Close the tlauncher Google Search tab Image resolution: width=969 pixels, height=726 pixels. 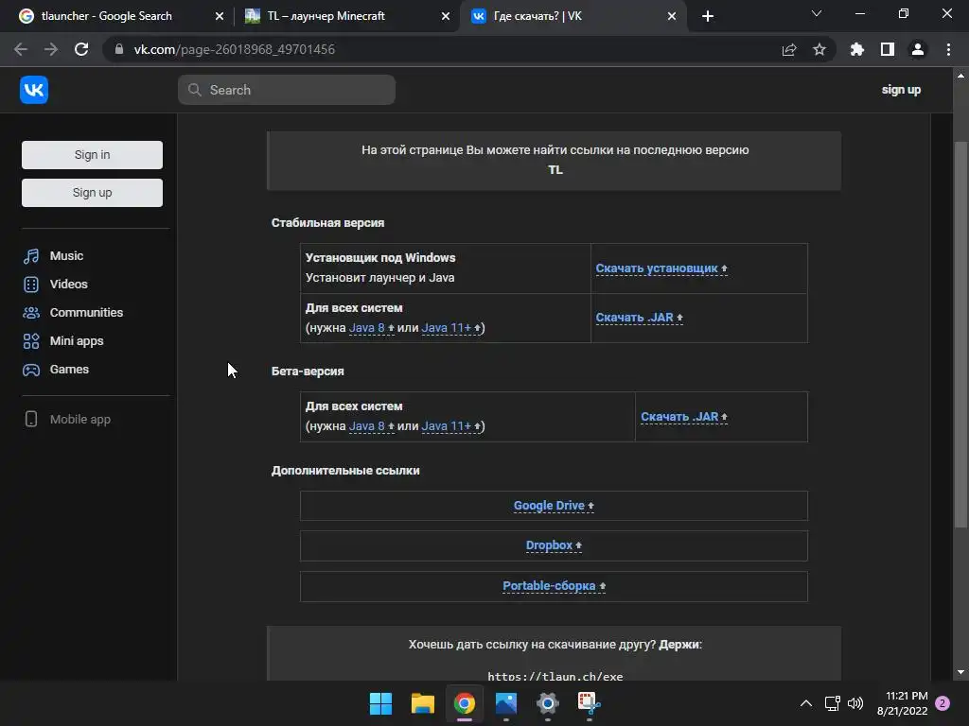coord(220,16)
